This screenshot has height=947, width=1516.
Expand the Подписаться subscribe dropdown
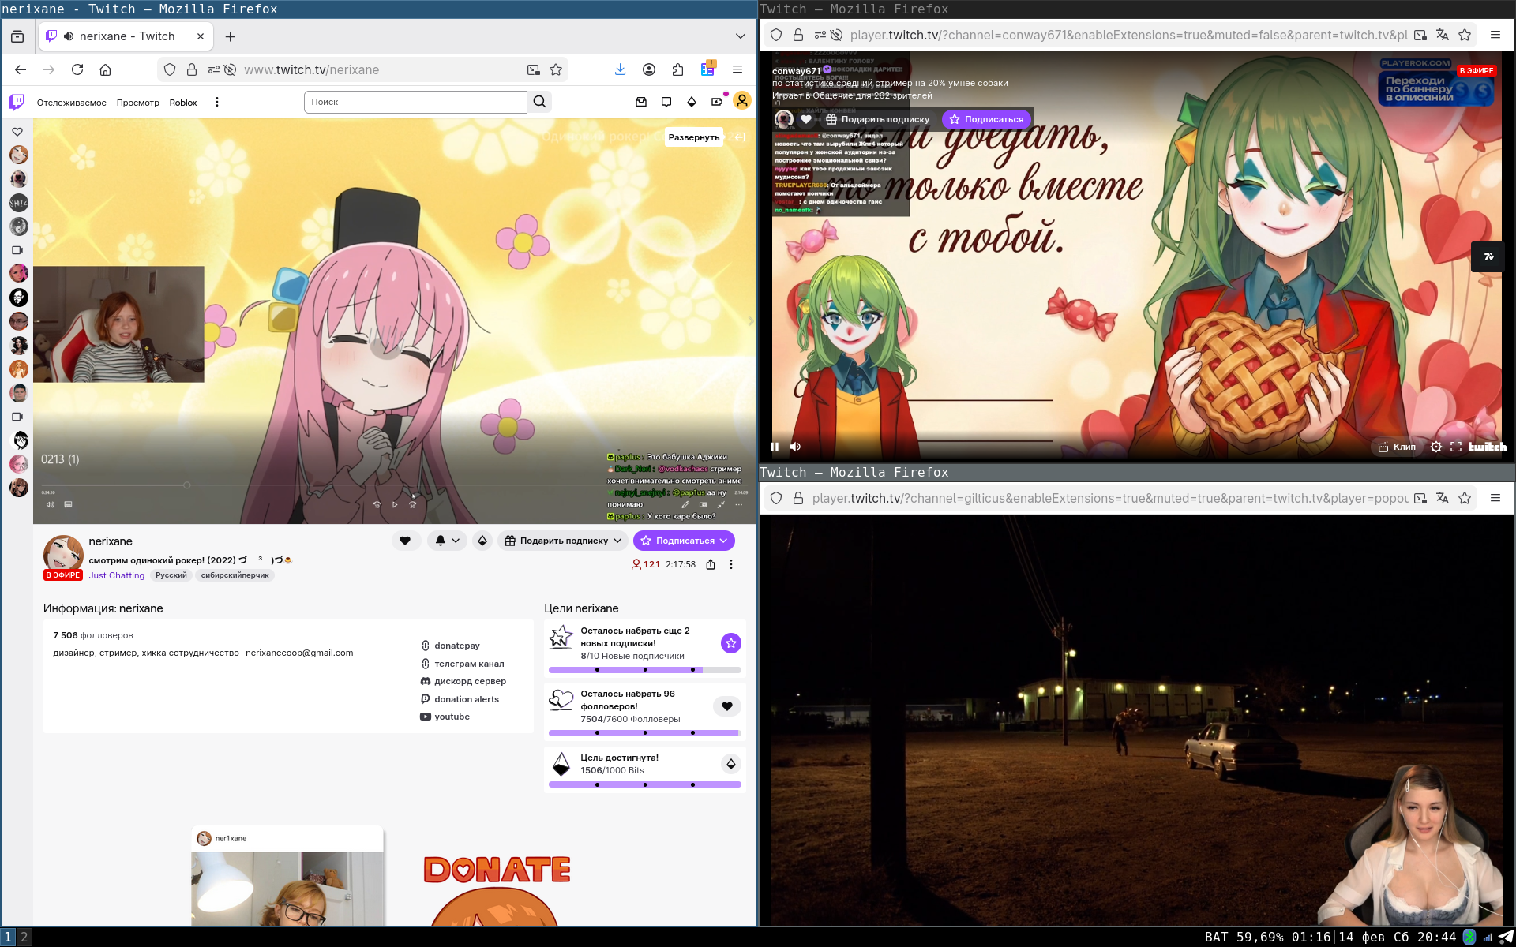point(723,541)
